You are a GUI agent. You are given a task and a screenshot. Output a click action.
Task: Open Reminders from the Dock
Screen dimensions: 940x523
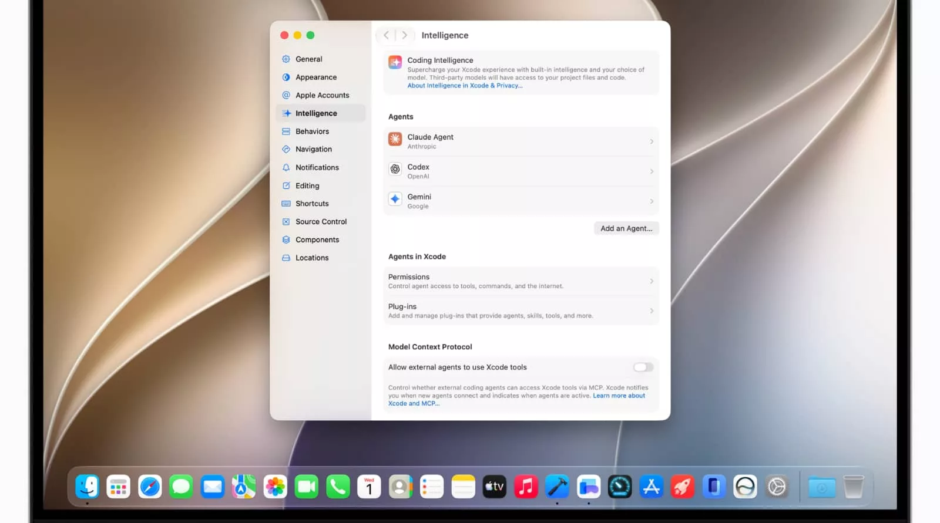(x=432, y=487)
